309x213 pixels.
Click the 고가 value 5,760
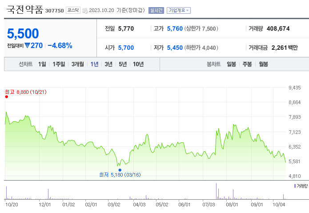[x=175, y=29]
